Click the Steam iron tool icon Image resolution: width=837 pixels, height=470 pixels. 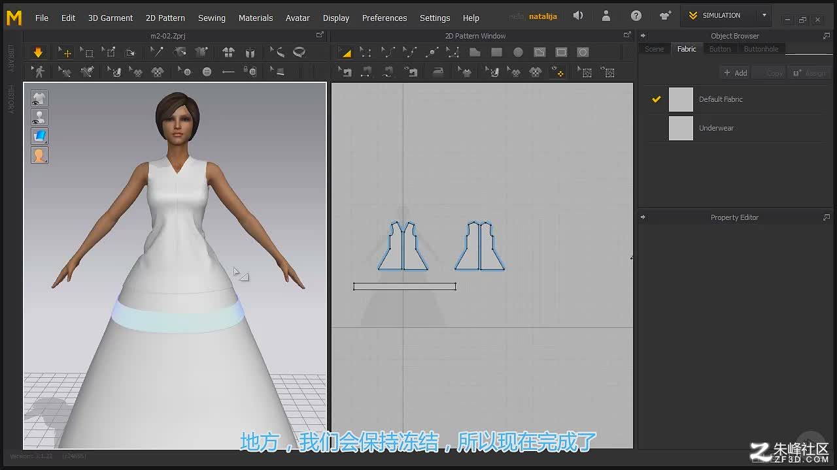point(438,72)
